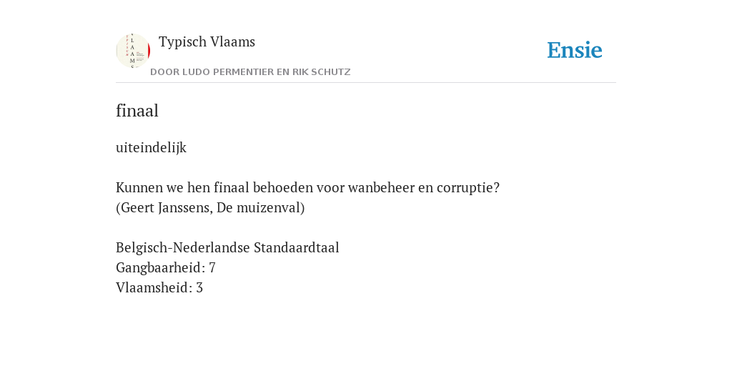Screen dimensions: 732x366
Task: Open the Typisch Vlaams source title
Action: pos(207,41)
